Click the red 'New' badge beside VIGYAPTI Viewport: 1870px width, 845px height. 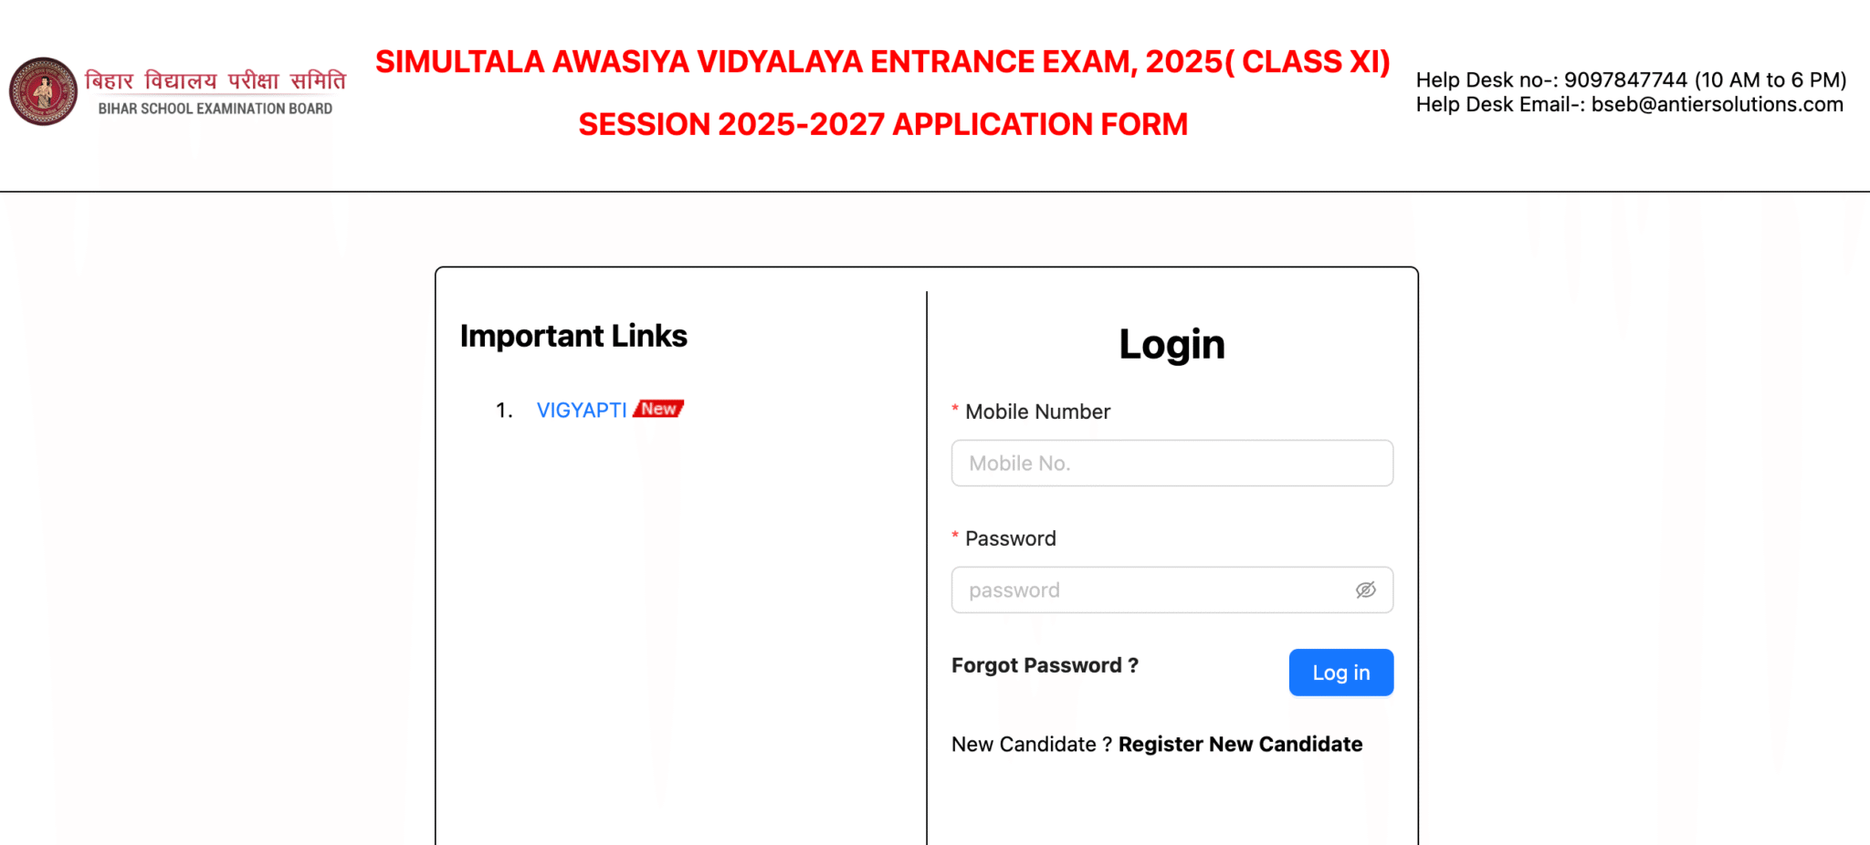tap(658, 409)
